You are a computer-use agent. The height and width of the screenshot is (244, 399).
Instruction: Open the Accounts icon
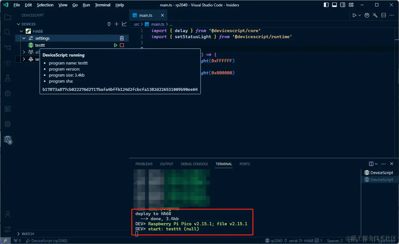[x=7, y=214]
